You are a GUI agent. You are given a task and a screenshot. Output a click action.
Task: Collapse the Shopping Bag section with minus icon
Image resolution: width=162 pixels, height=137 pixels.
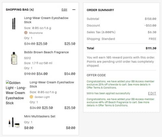[x=74, y=10]
